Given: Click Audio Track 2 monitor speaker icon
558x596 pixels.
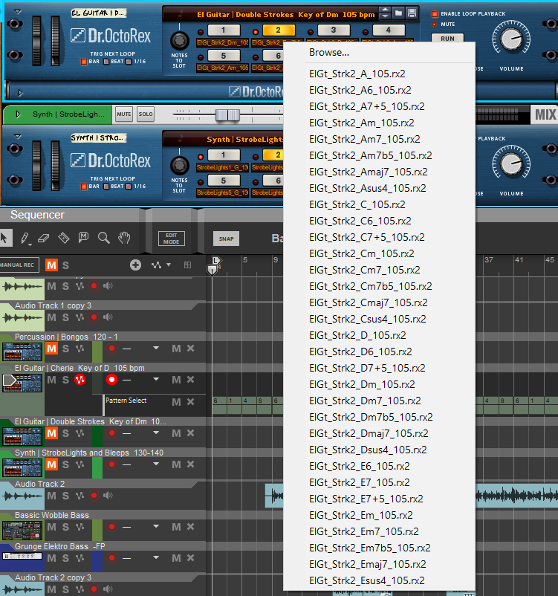Looking at the screenshot, I should pyautogui.click(x=108, y=495).
